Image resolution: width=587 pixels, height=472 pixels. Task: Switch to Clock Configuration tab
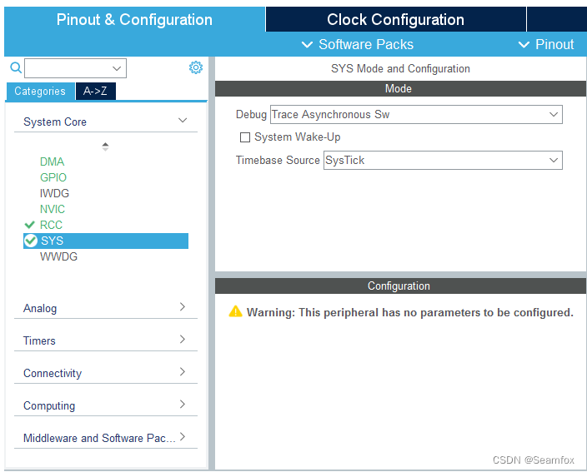pyautogui.click(x=396, y=19)
